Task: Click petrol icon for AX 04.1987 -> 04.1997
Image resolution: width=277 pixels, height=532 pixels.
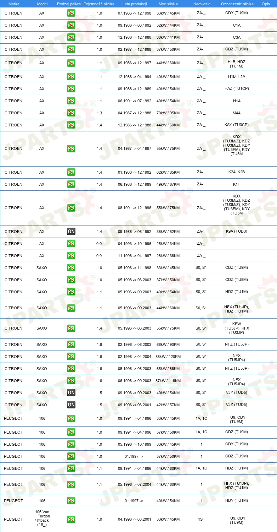Action: point(71,148)
